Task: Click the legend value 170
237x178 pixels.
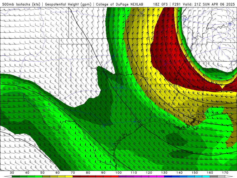Action: pos(225,173)
